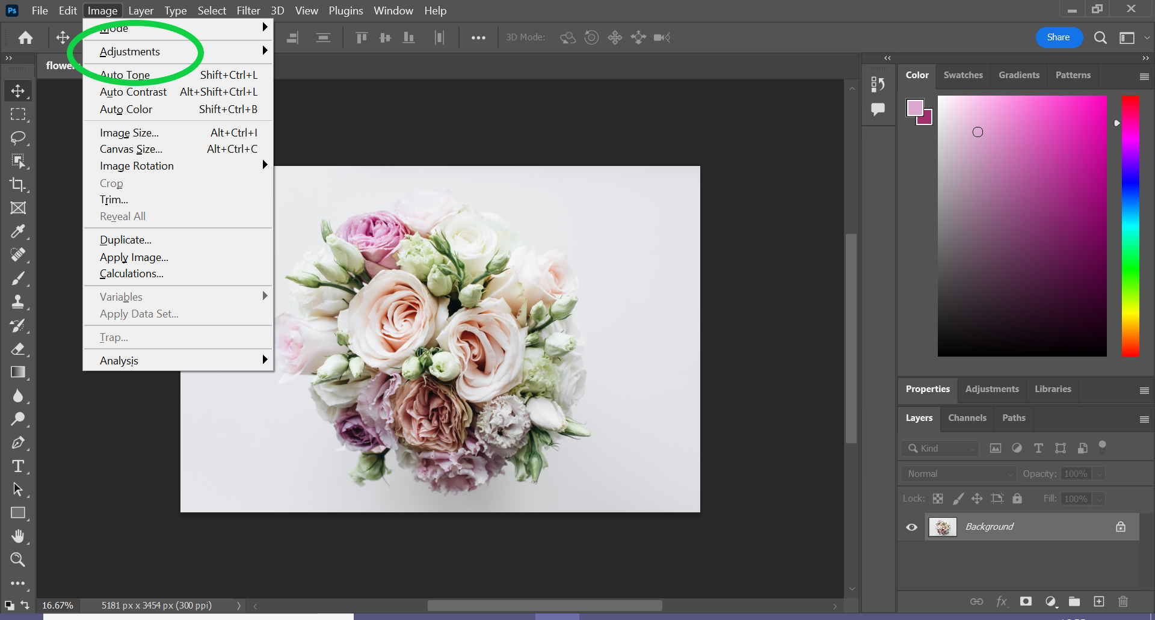Select the Pen tool

(x=17, y=443)
